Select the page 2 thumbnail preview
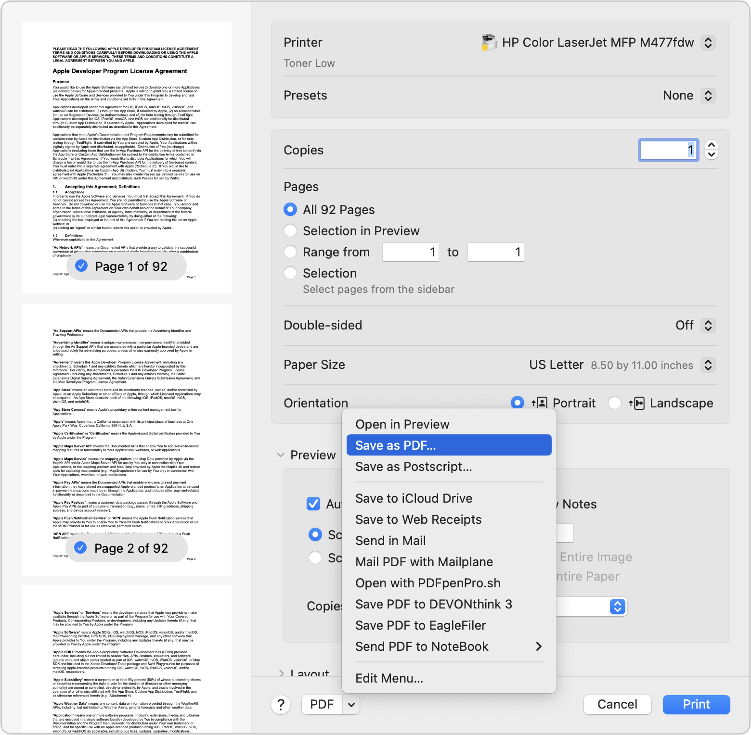The height and width of the screenshot is (735, 751). pos(127,440)
